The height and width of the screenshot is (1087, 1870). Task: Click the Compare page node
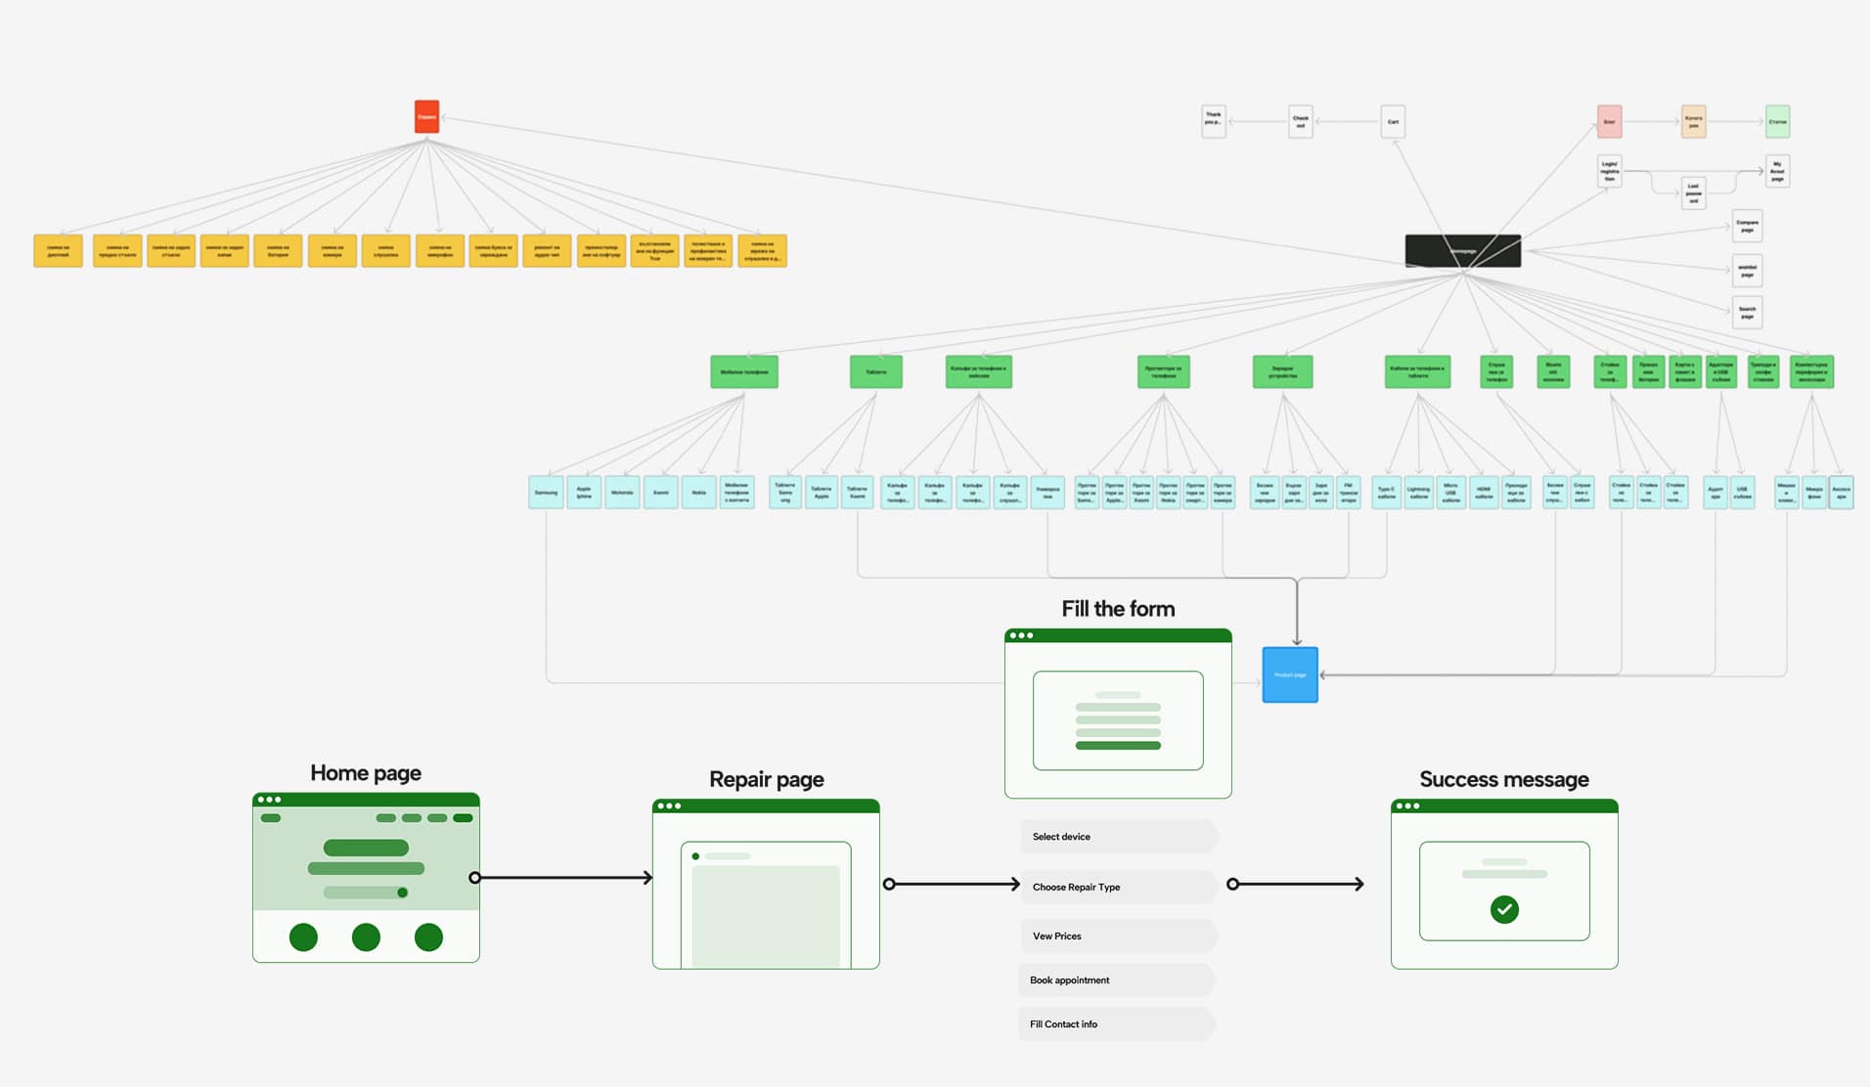tap(1747, 226)
